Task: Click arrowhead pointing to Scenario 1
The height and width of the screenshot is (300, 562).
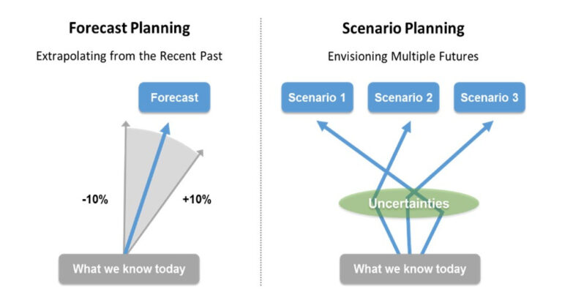Action: click(x=322, y=125)
